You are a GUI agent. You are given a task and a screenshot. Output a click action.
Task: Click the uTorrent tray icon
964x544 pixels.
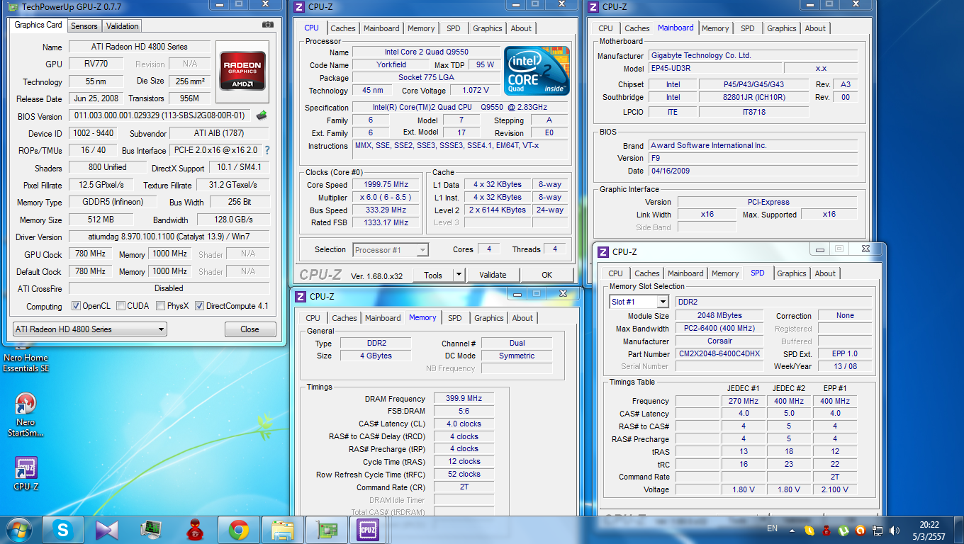point(843,529)
